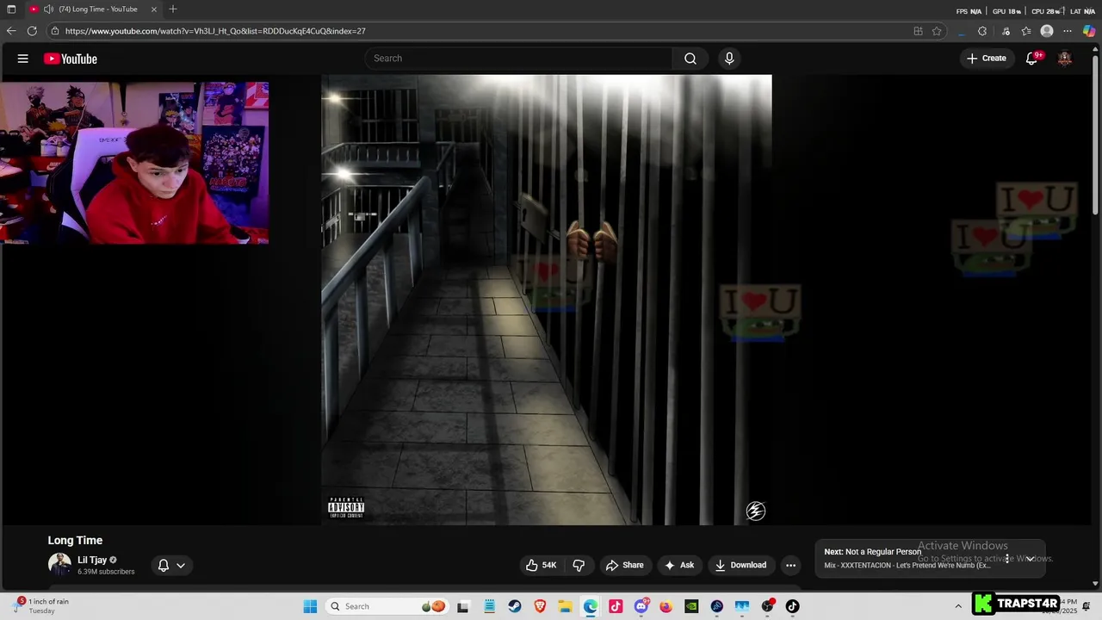This screenshot has width=1102, height=620.
Task: Open OBS Studio from the taskbar
Action: click(767, 606)
